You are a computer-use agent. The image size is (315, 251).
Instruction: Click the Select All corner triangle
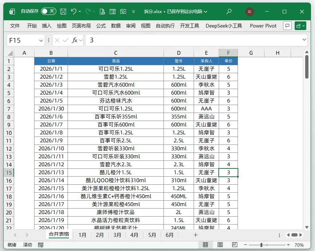pos(10,53)
